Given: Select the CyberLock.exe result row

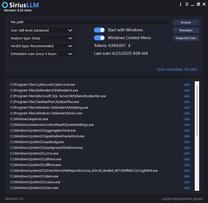Looking at the screenshot, I should pos(100,85).
